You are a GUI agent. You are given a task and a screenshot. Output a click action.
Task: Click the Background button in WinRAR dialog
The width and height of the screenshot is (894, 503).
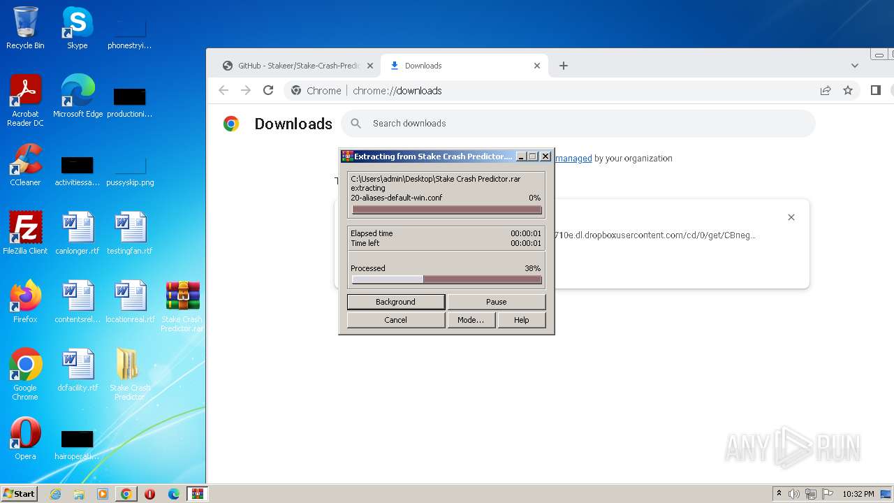point(396,302)
